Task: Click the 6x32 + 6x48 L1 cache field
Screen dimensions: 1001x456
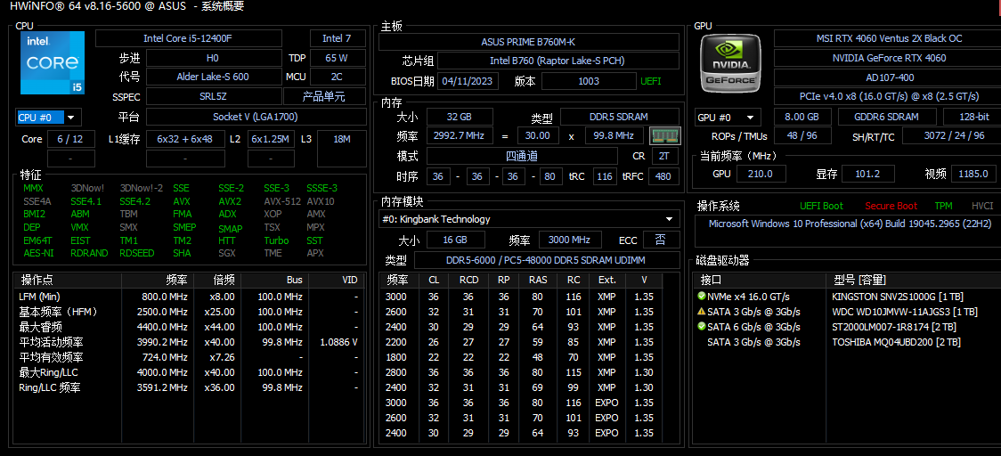Action: tap(185, 139)
